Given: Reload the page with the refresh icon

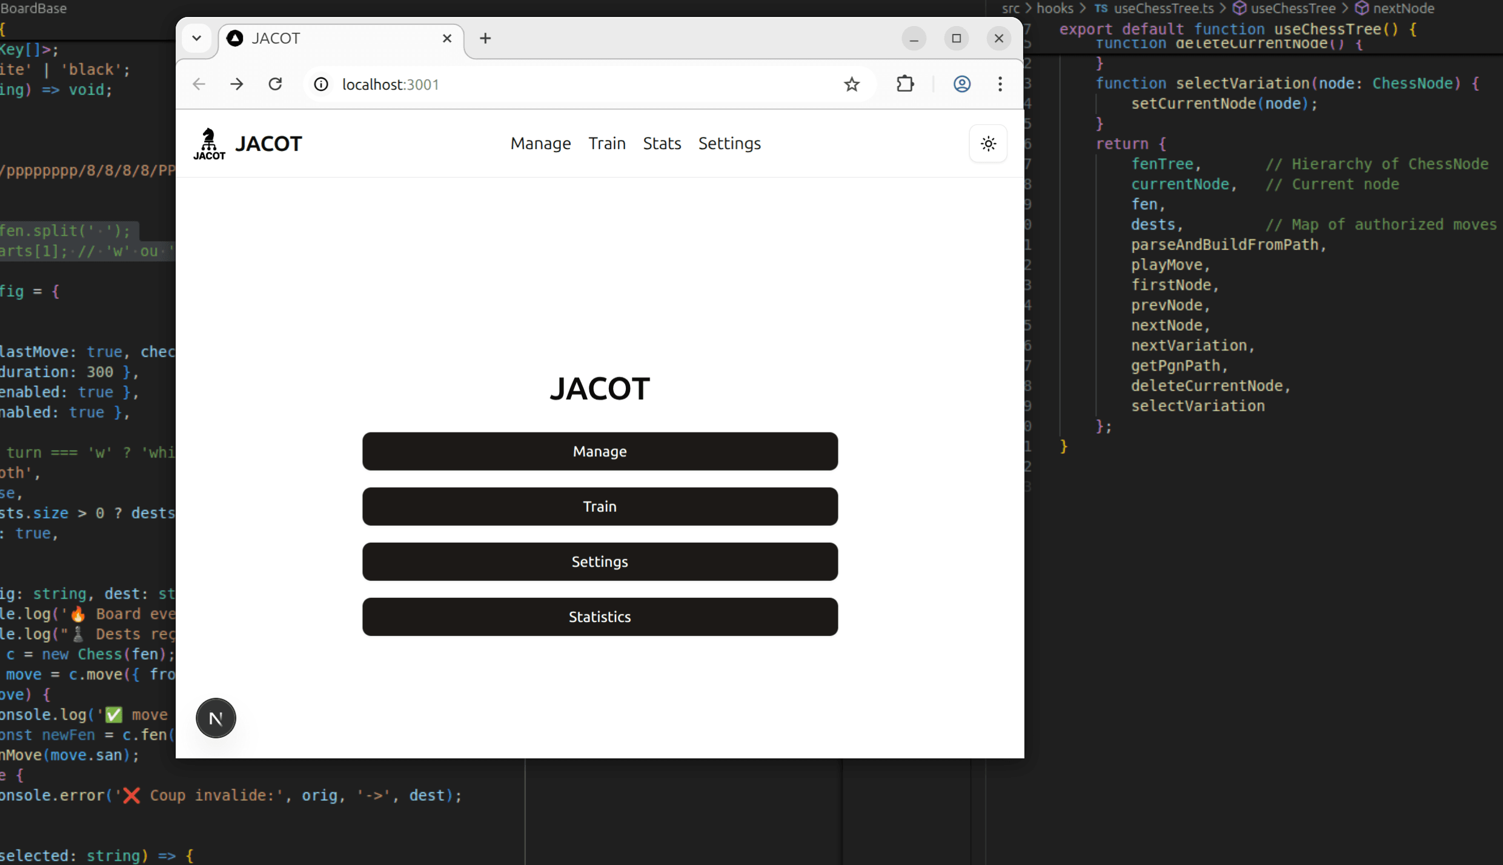Looking at the screenshot, I should point(276,84).
